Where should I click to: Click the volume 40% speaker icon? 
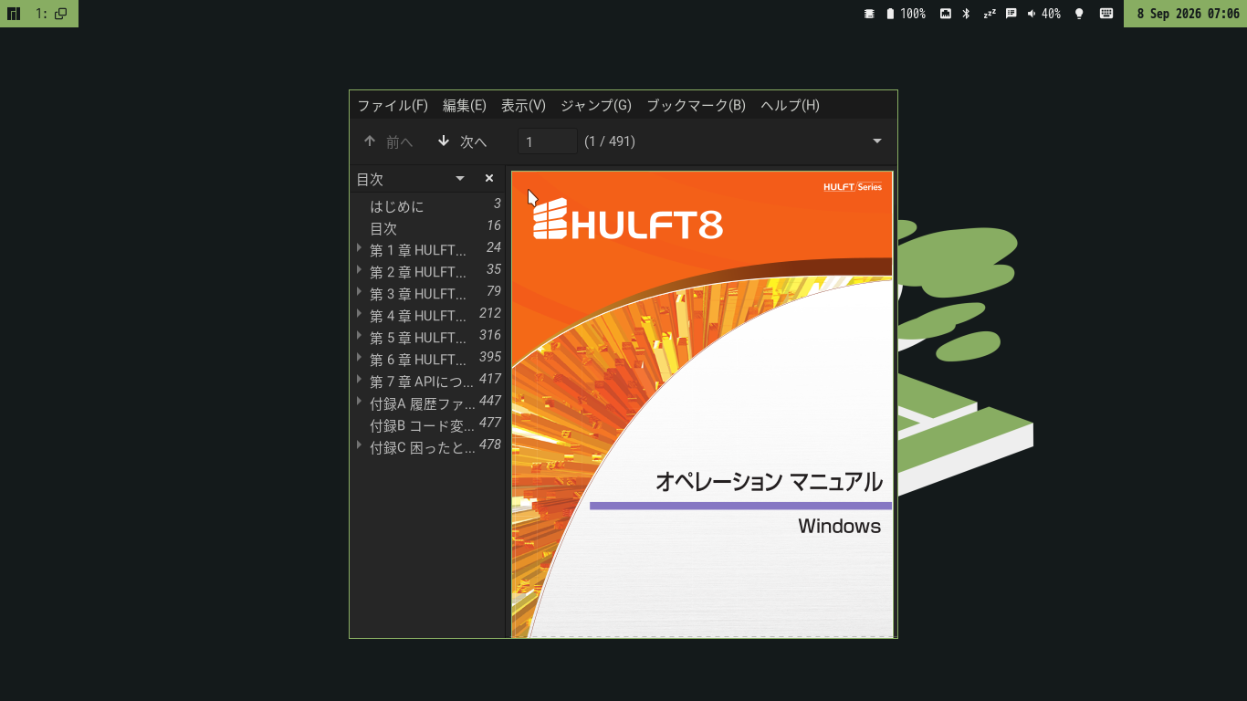point(1032,14)
